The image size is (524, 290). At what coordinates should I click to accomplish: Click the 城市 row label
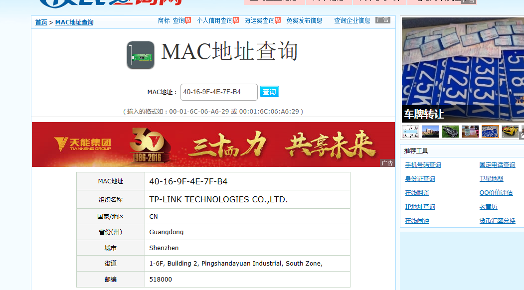[111, 248]
